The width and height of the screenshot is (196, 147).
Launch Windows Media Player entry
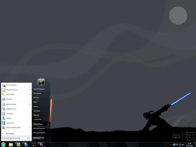tap(16, 127)
